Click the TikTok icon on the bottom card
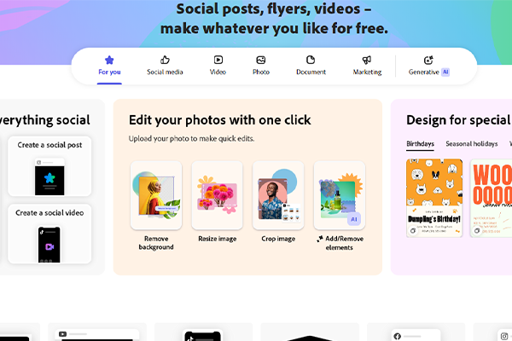The height and width of the screenshot is (341, 512). (191, 338)
